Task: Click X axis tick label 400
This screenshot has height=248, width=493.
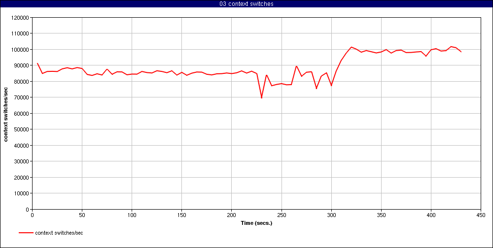Action: [x=431, y=216]
